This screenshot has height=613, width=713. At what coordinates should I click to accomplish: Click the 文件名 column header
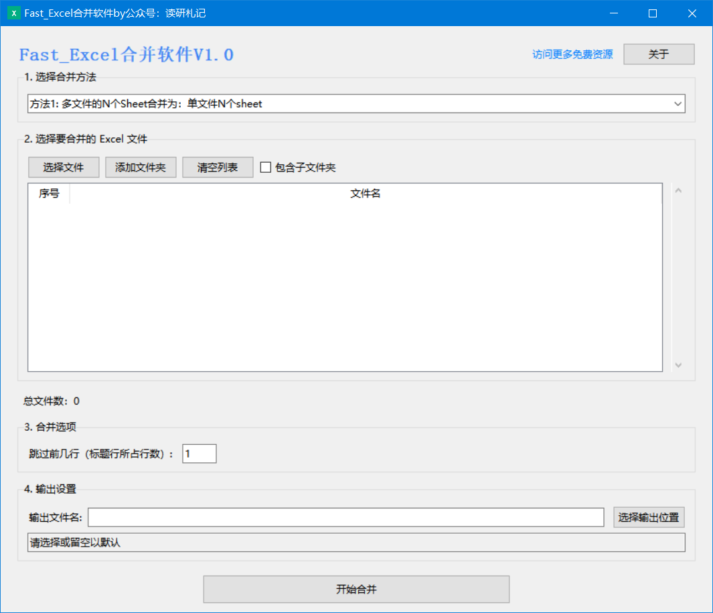coord(366,194)
